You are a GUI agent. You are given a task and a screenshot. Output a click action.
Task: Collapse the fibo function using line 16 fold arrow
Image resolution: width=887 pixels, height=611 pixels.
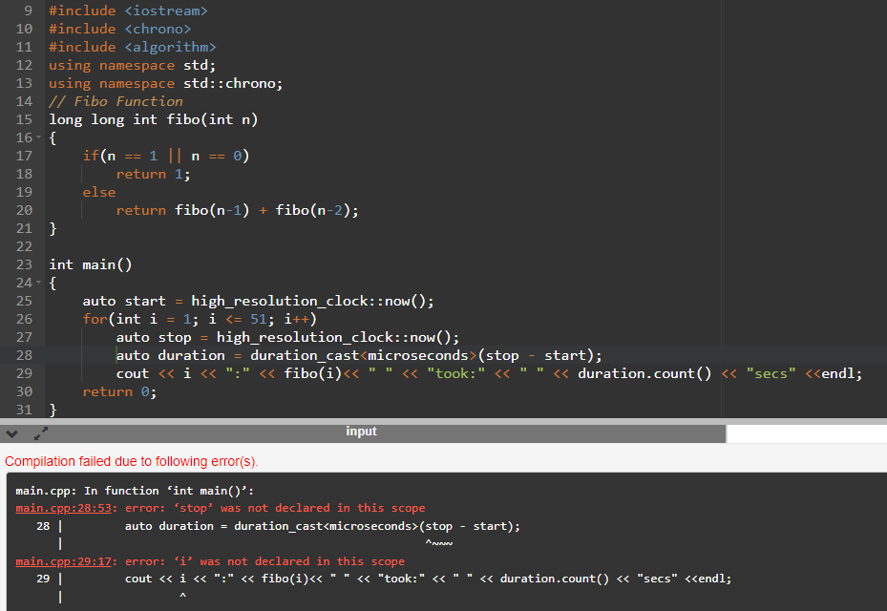[38, 137]
